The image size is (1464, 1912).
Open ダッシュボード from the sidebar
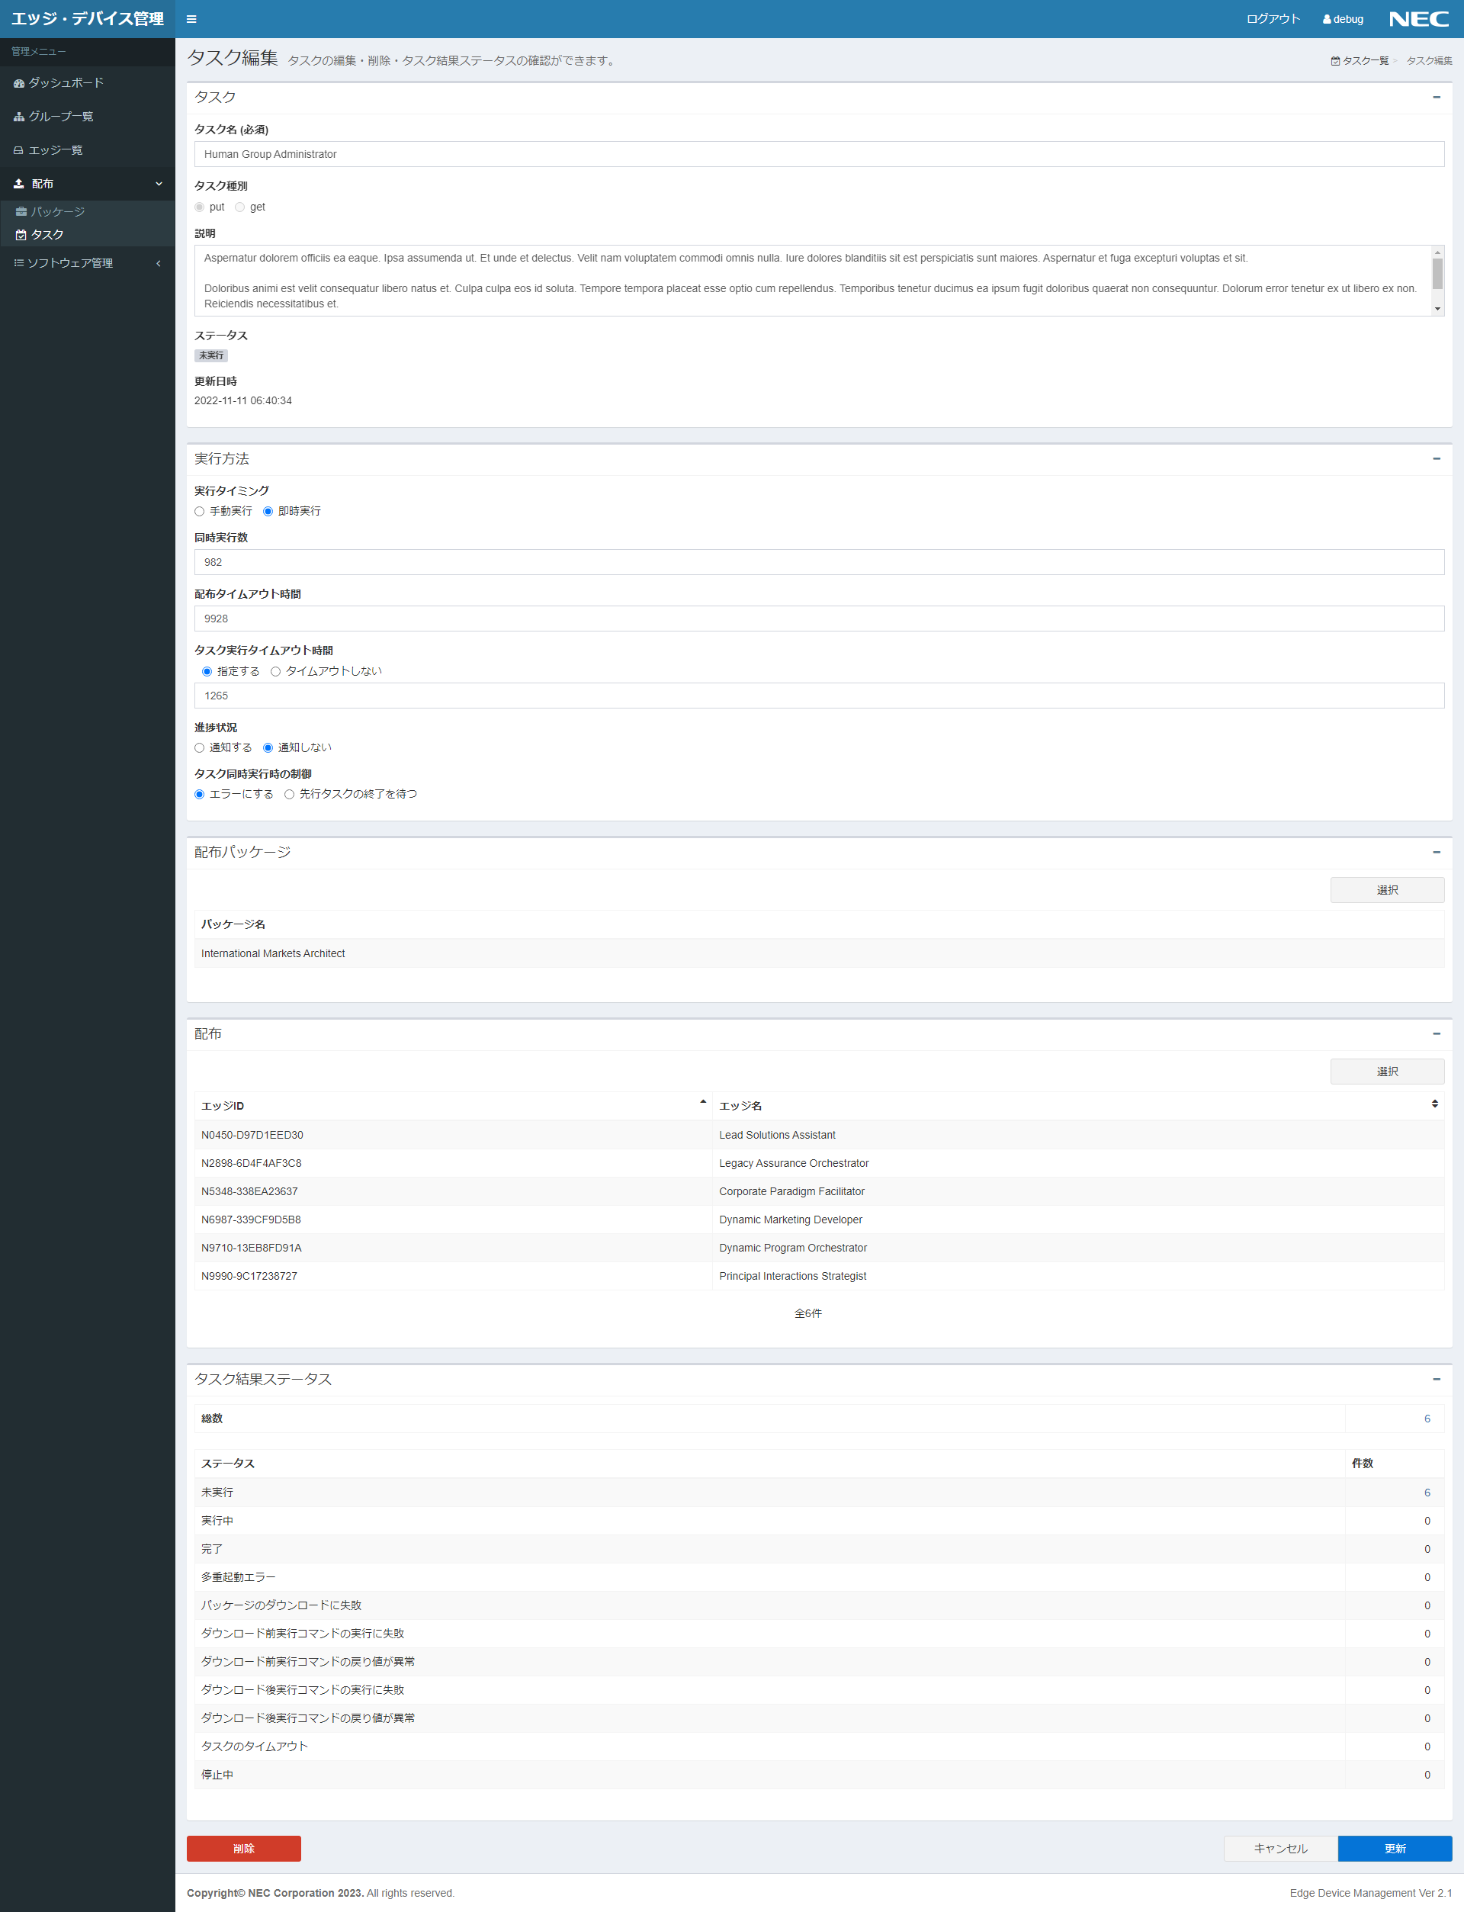coord(66,83)
